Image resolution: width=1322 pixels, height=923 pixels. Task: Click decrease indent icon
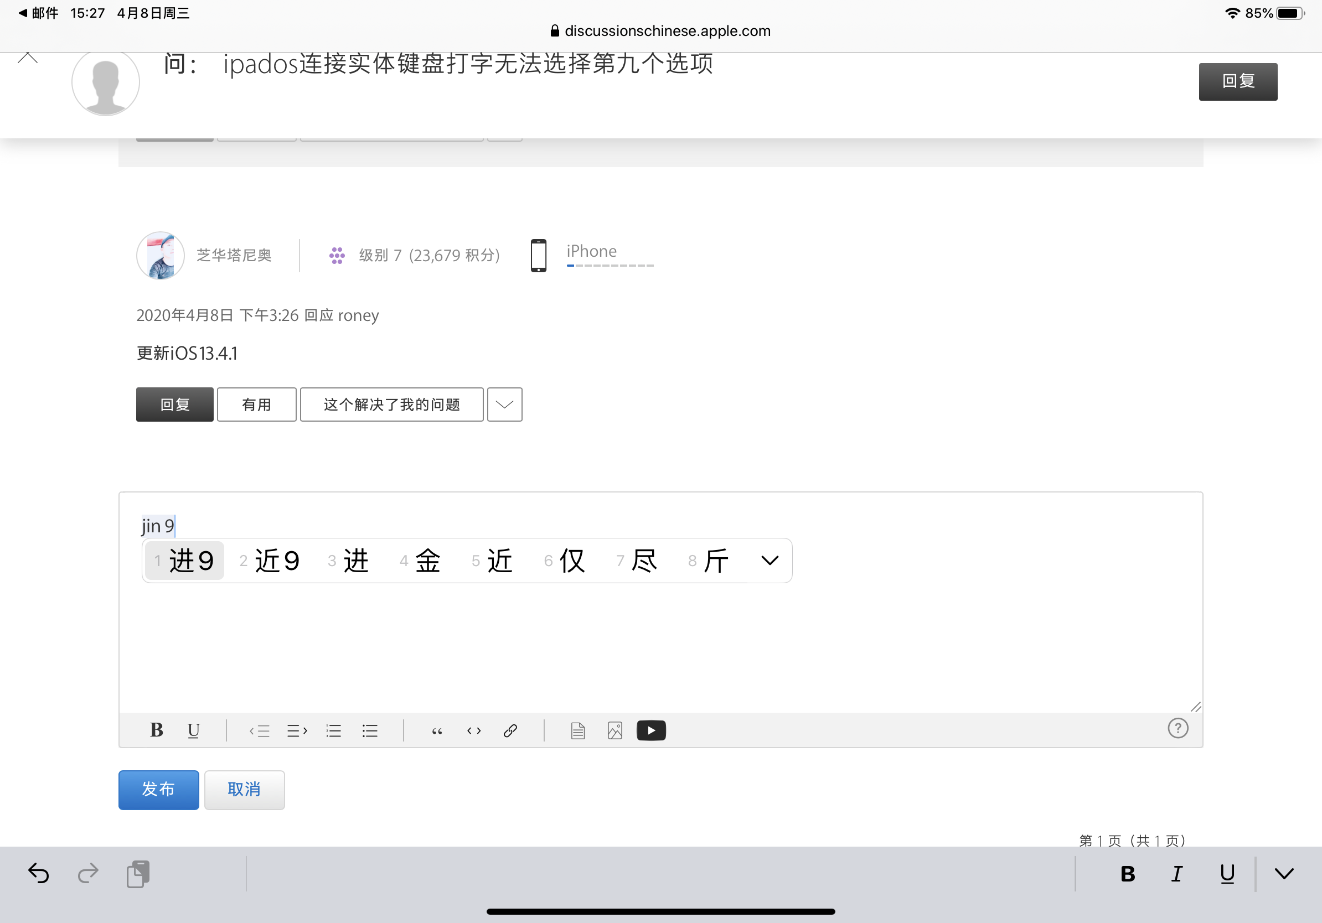coord(260,731)
